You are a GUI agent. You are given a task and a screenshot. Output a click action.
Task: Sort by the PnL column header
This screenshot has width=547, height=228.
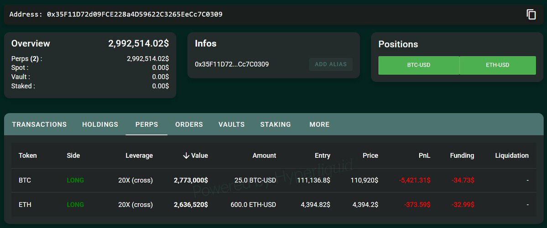tap(425, 155)
